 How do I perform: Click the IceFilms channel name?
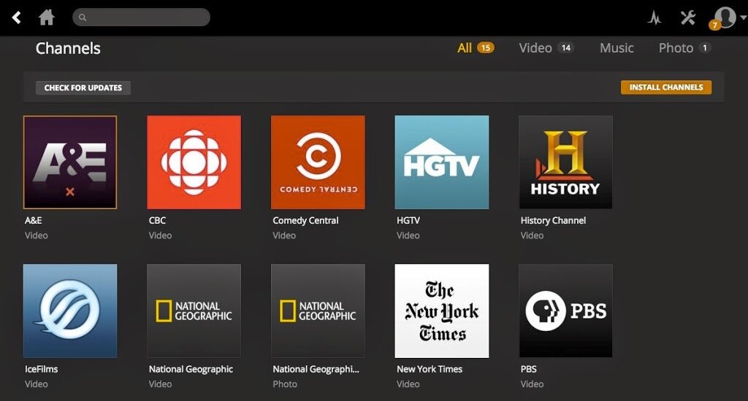(42, 369)
